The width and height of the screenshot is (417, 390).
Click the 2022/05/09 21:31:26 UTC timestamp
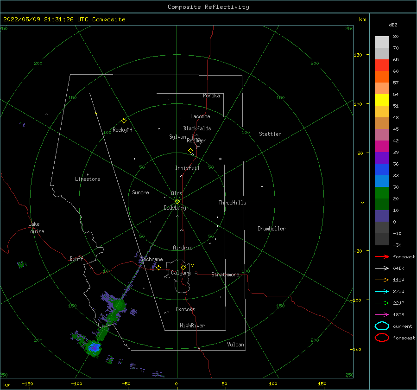pos(45,19)
